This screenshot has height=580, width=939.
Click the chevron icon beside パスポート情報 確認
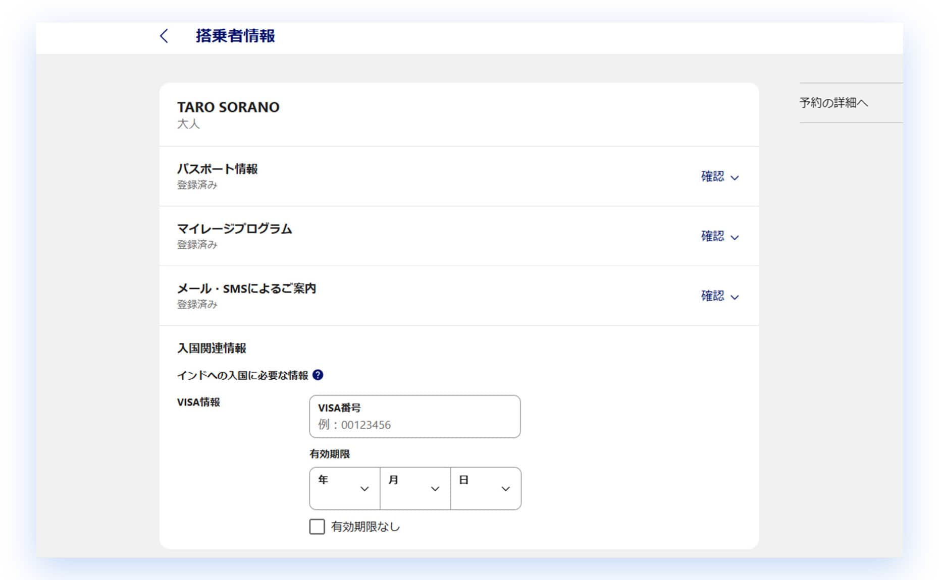pos(735,178)
